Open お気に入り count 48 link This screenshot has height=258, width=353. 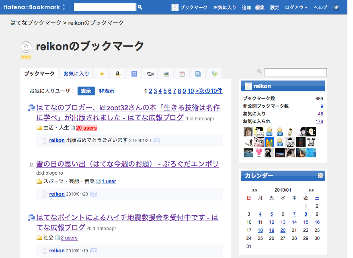(320, 114)
